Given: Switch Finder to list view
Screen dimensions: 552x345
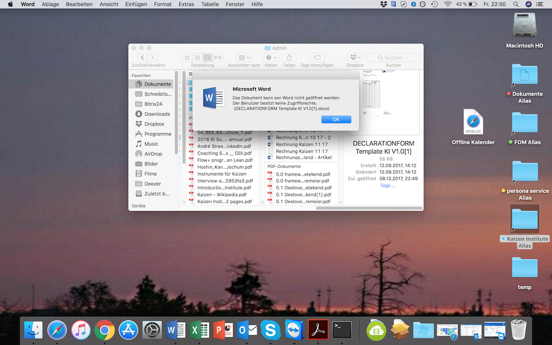Looking at the screenshot, I should click(x=197, y=57).
